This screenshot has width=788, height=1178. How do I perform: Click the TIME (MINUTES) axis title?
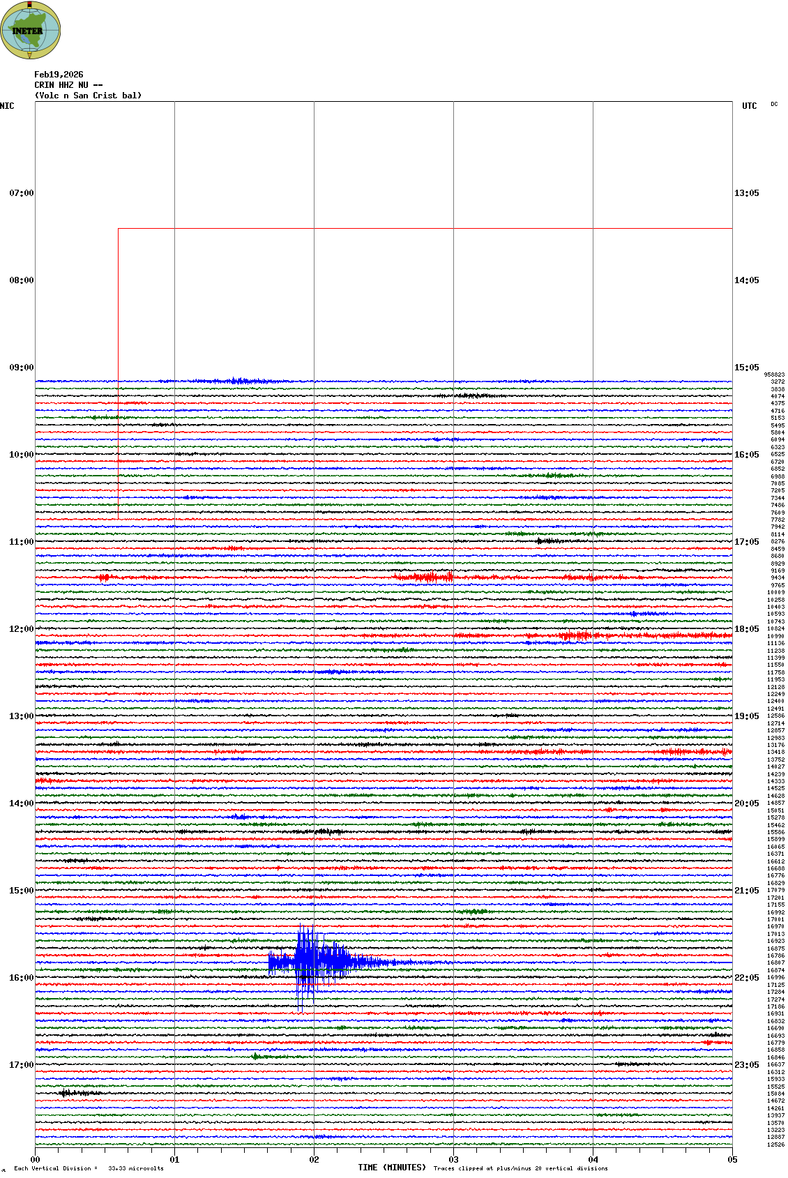pos(392,1168)
